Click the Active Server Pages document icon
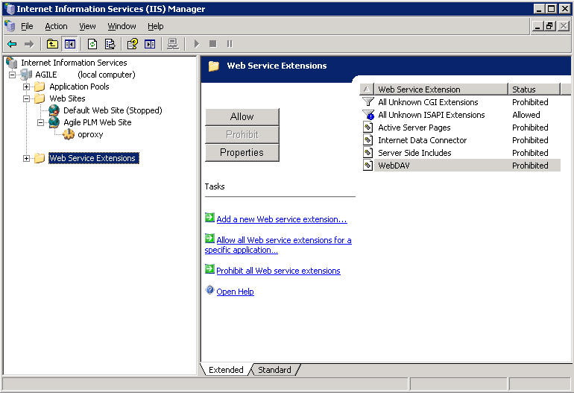 tap(368, 128)
